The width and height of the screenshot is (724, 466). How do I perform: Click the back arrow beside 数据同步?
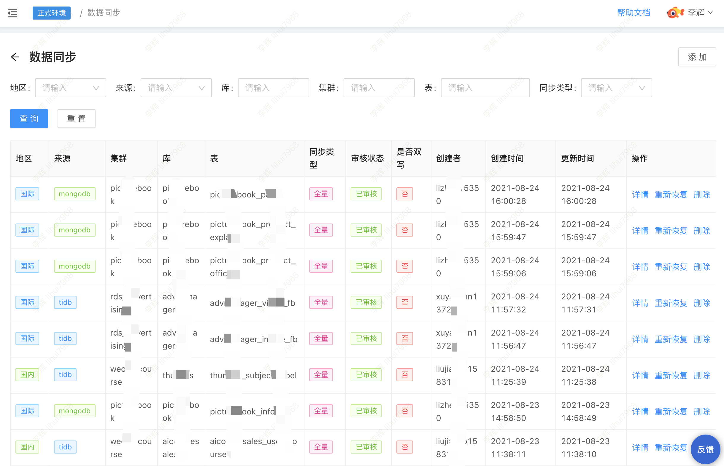click(15, 57)
